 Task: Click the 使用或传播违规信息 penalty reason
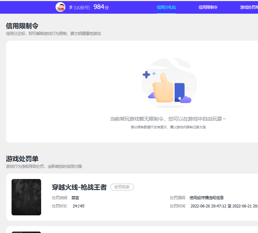206,198
